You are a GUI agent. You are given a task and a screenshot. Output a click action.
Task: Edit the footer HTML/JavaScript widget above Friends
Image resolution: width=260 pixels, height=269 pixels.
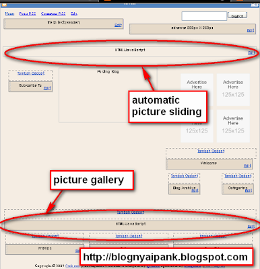[251, 227]
